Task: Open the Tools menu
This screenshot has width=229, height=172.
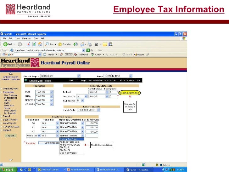Action: point(36,38)
